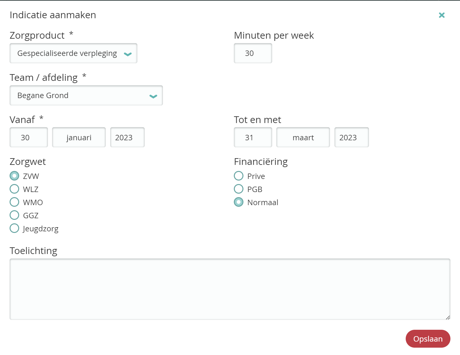Open the Vanaf month field showing januari
This screenshot has height=355, width=460.
coord(79,137)
